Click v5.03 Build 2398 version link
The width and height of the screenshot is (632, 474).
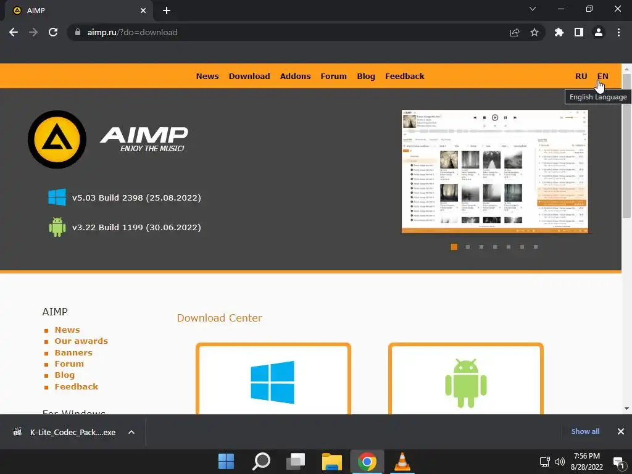pos(136,198)
